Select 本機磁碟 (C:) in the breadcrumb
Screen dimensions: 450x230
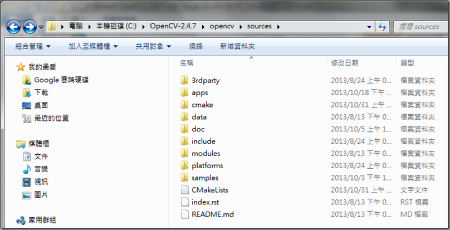pyautogui.click(x=116, y=26)
